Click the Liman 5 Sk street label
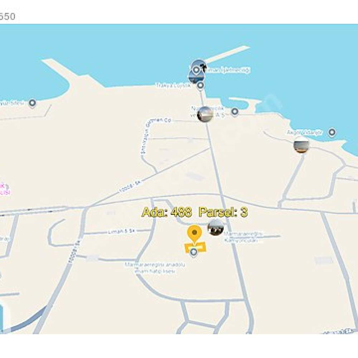The image size is (358, 358). 121,232
